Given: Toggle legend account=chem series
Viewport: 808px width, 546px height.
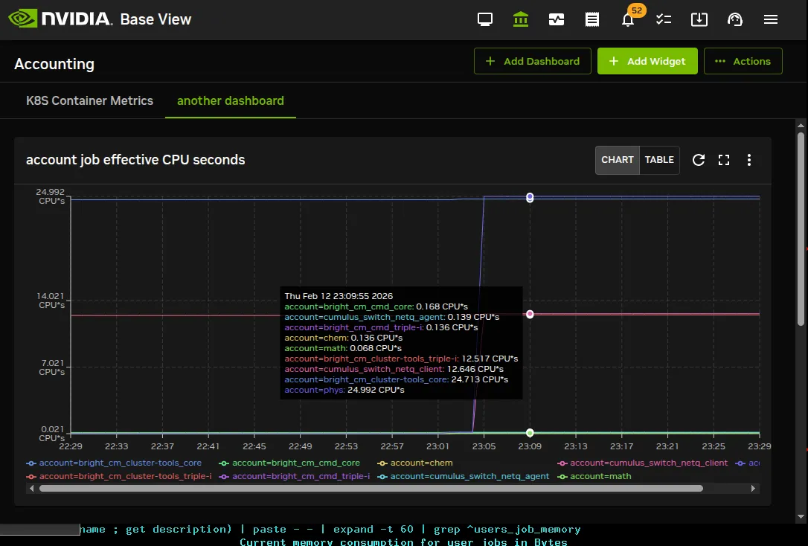Looking at the screenshot, I should point(415,463).
